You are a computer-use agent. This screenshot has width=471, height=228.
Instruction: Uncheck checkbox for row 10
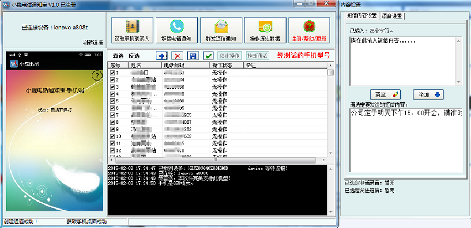(x=112, y=136)
